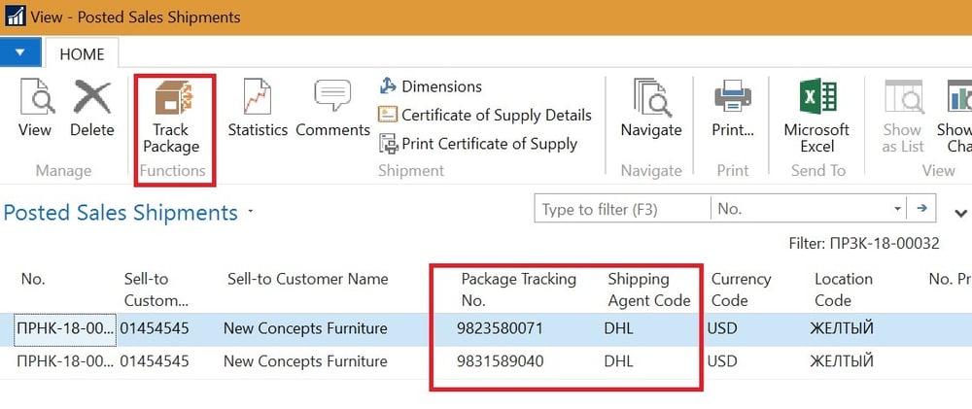The height and width of the screenshot is (409, 972).
Task: Switch to the HOME ribbon tab
Action: point(82,54)
